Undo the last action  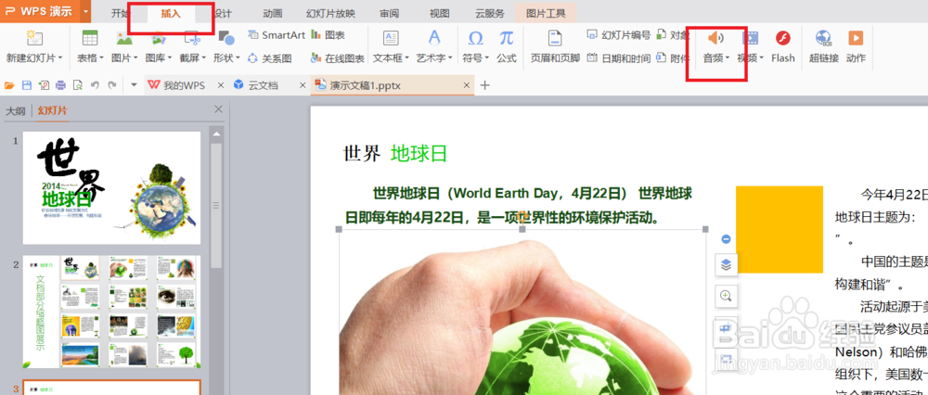[x=95, y=85]
